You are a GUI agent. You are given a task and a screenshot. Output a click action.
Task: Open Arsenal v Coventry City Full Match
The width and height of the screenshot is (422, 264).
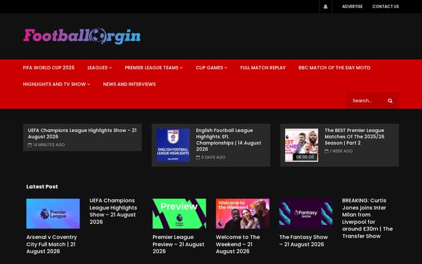[51, 244]
